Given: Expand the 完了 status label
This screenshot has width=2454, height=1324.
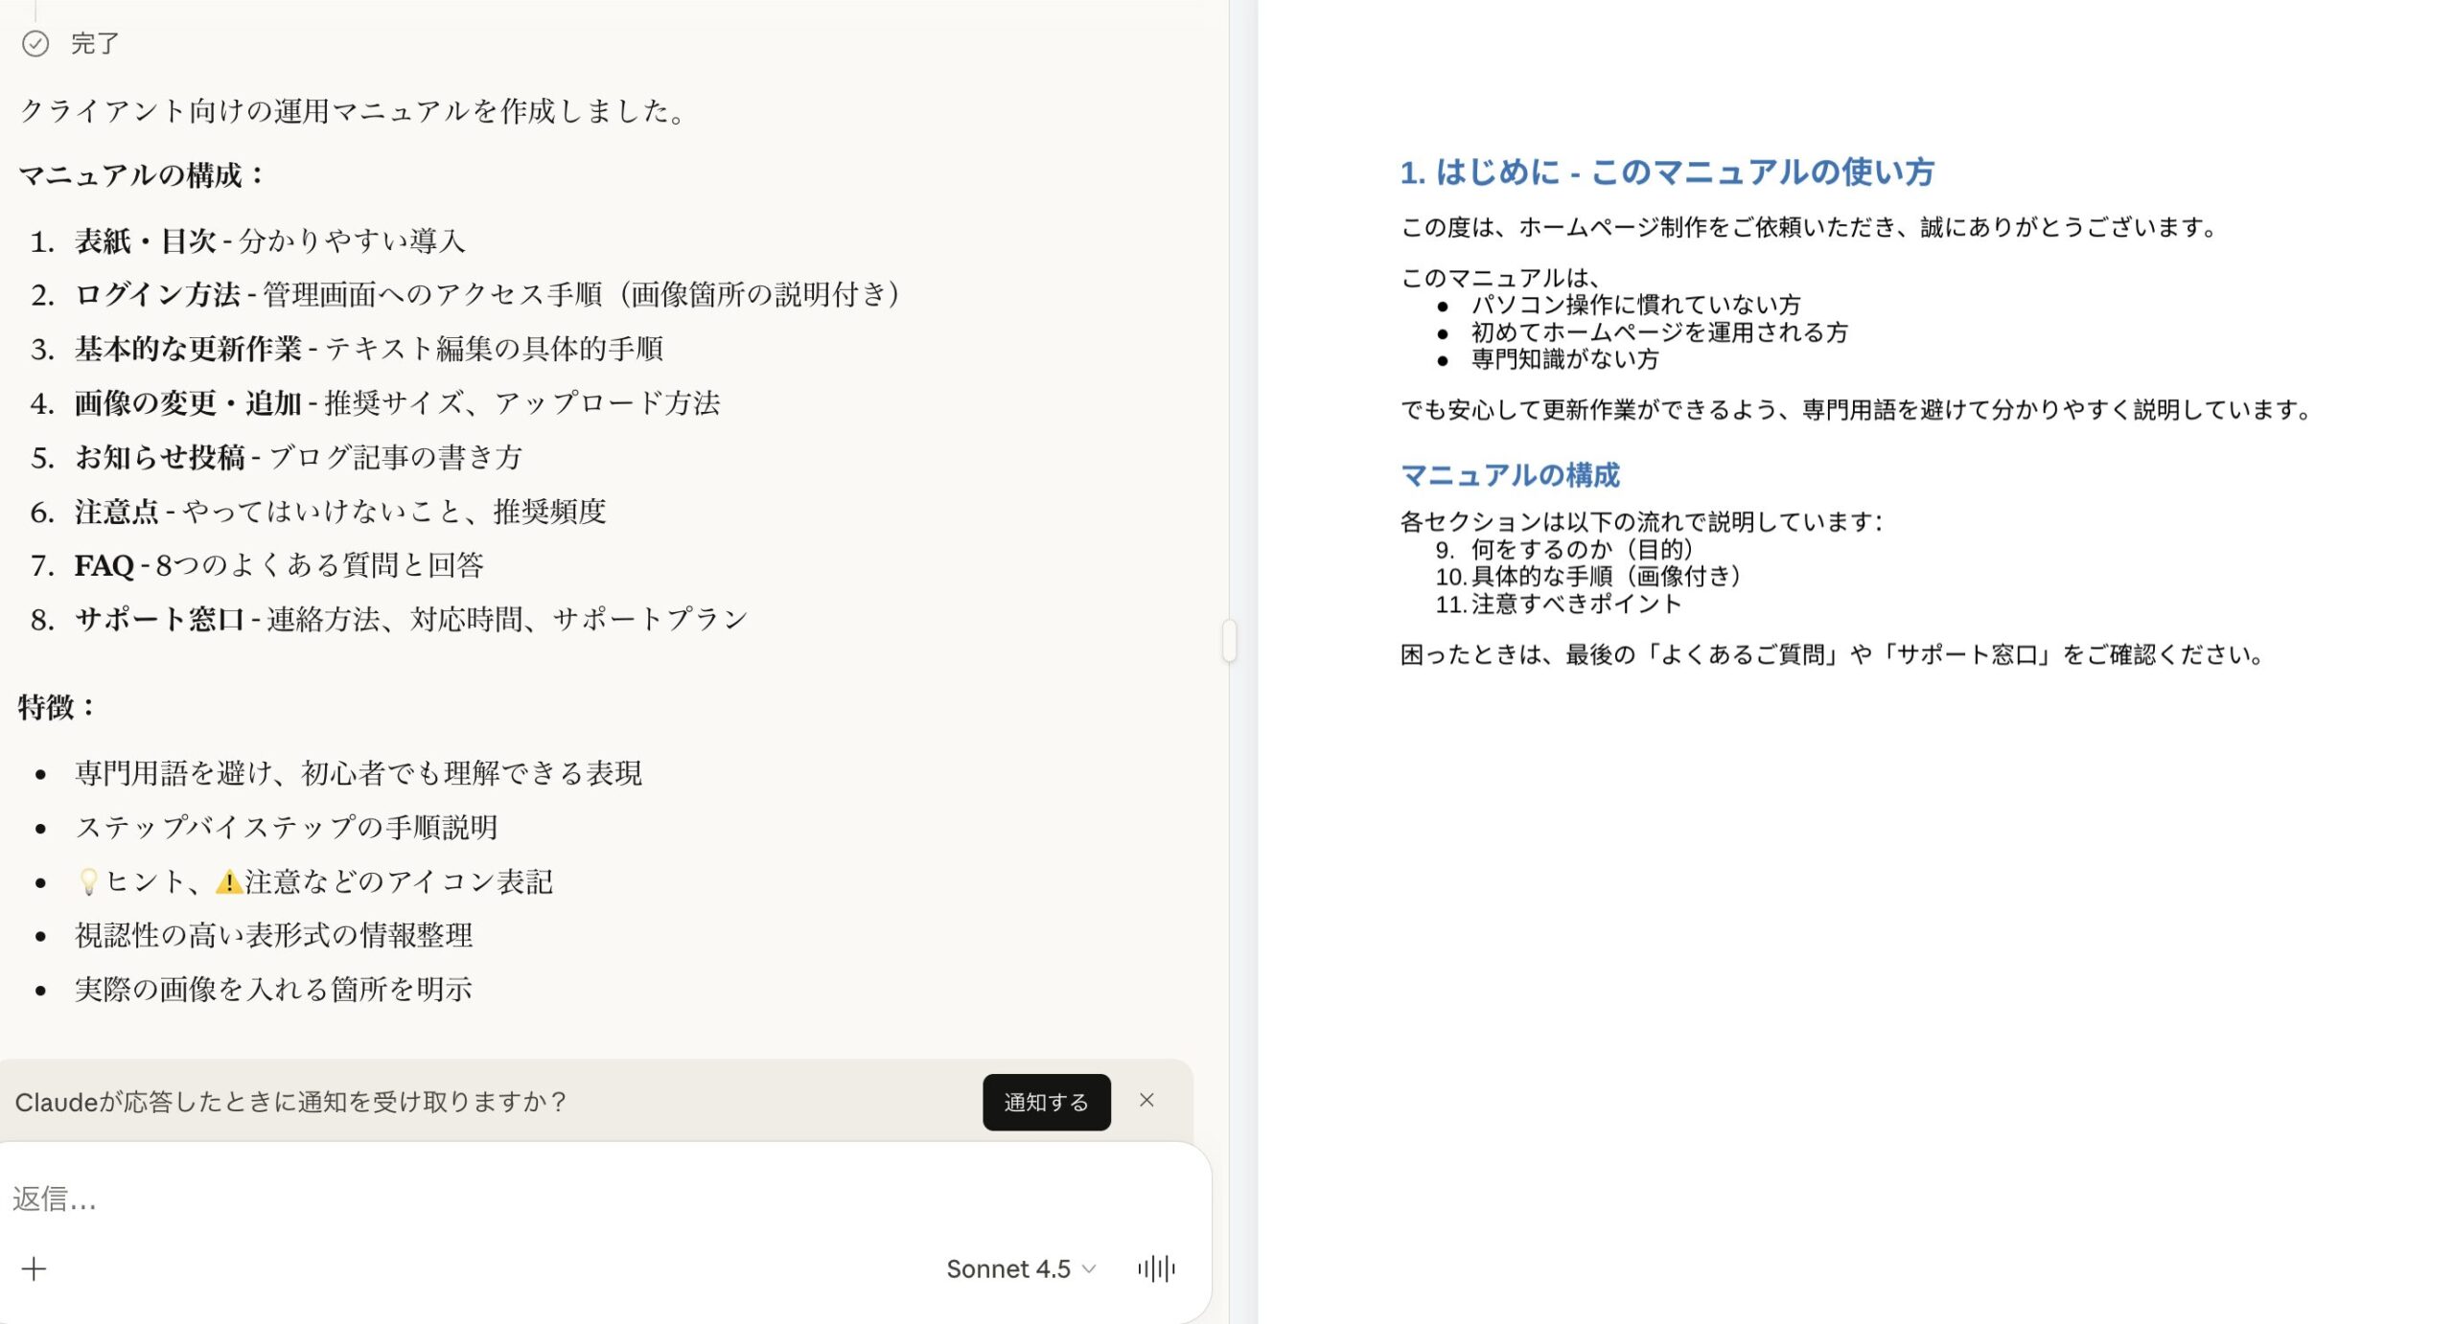Looking at the screenshot, I should coord(95,43).
